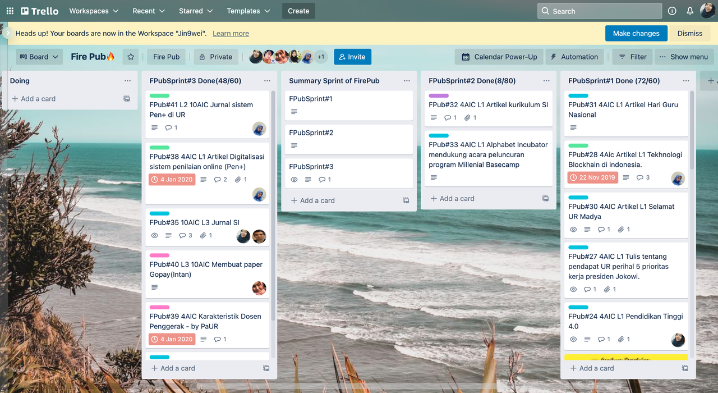Open Starred dropdown
718x393 pixels.
tap(196, 11)
